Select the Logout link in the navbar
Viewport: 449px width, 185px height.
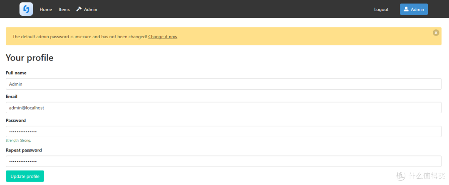(381, 10)
